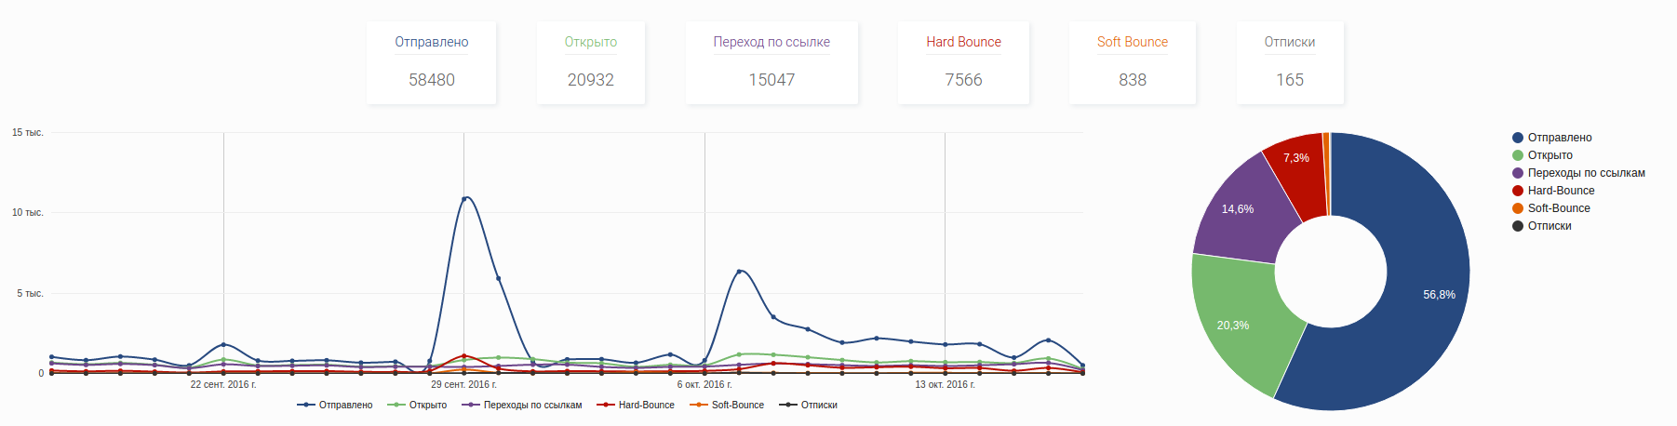This screenshot has height=426, width=1677.
Task: Click Hard-Bounce line marker below the line chart
Action: tap(605, 406)
